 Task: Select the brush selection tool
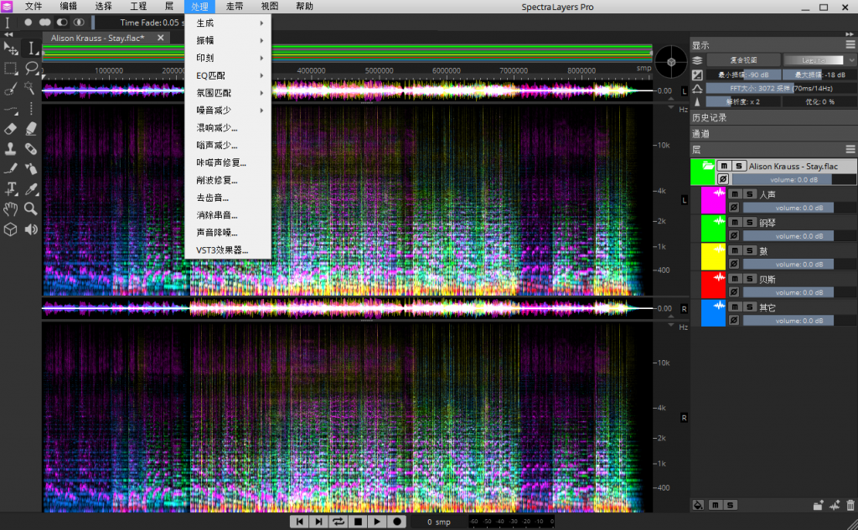coord(10,88)
